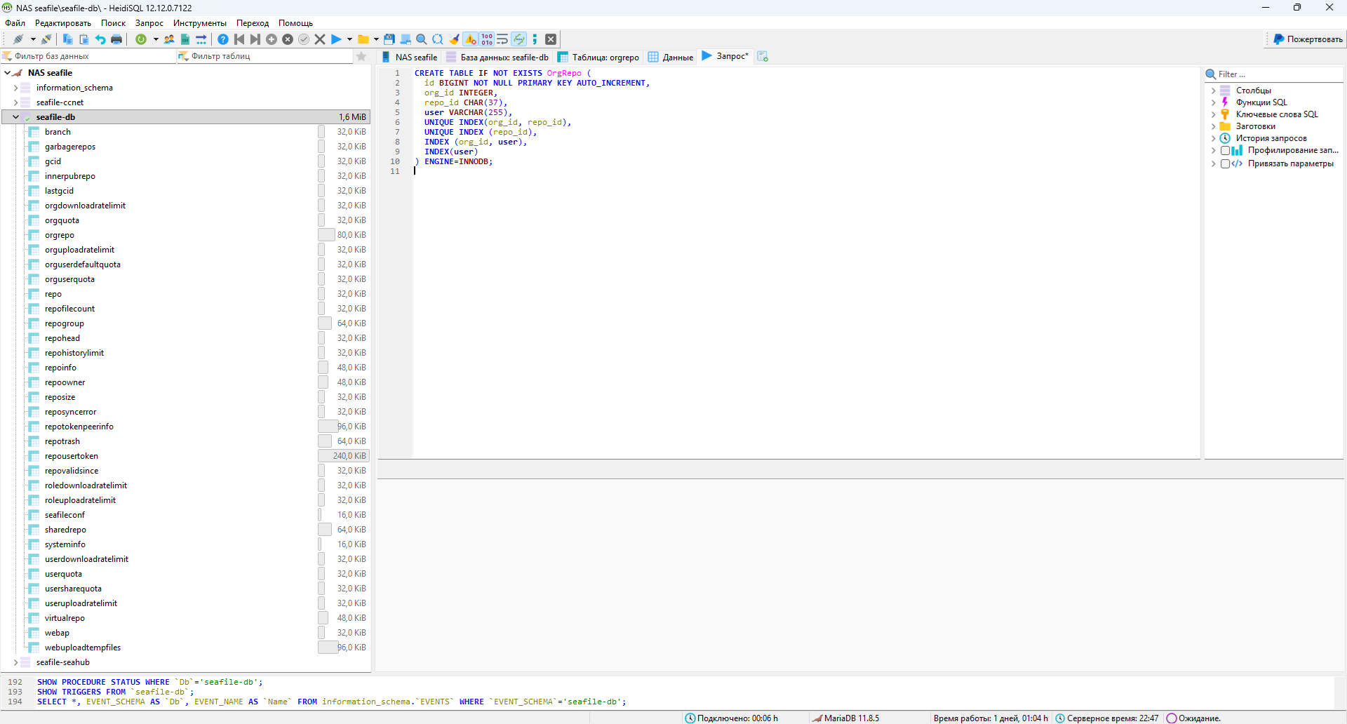Check the bind parameters checkbox
Viewport: 1347px width, 724px height.
[1225, 163]
